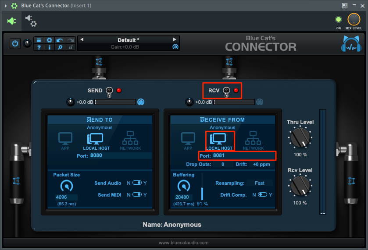Click the Name: Anonymous label
The width and height of the screenshot is (368, 250).
[172, 225]
